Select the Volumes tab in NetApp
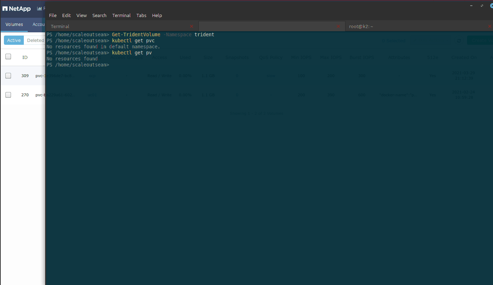 pos(14,25)
